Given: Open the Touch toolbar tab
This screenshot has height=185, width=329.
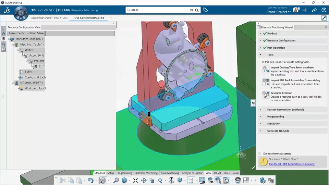Looking at the screenshot, I should coord(235,173).
